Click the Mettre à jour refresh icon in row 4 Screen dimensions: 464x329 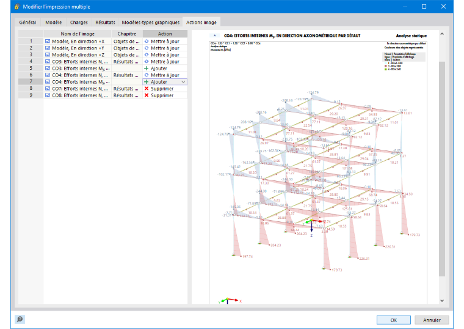[x=147, y=62]
